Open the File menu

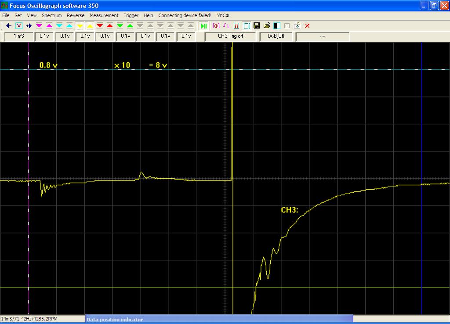click(x=6, y=15)
